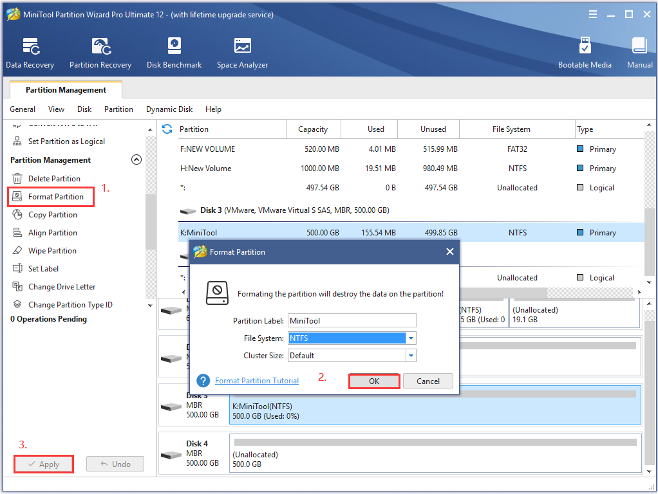Click the Set Label icon

tap(17, 268)
